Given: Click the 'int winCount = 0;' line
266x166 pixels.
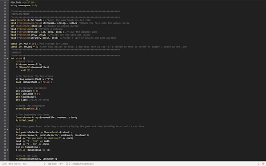Looking at the screenshot, I should pyautogui.click(x=27, y=91).
